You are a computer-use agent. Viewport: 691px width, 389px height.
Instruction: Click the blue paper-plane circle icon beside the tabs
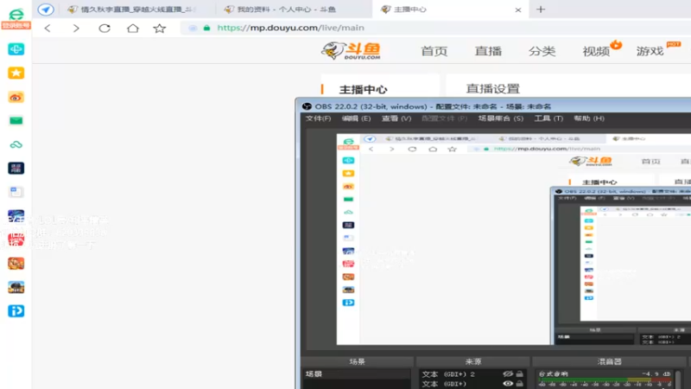point(46,10)
